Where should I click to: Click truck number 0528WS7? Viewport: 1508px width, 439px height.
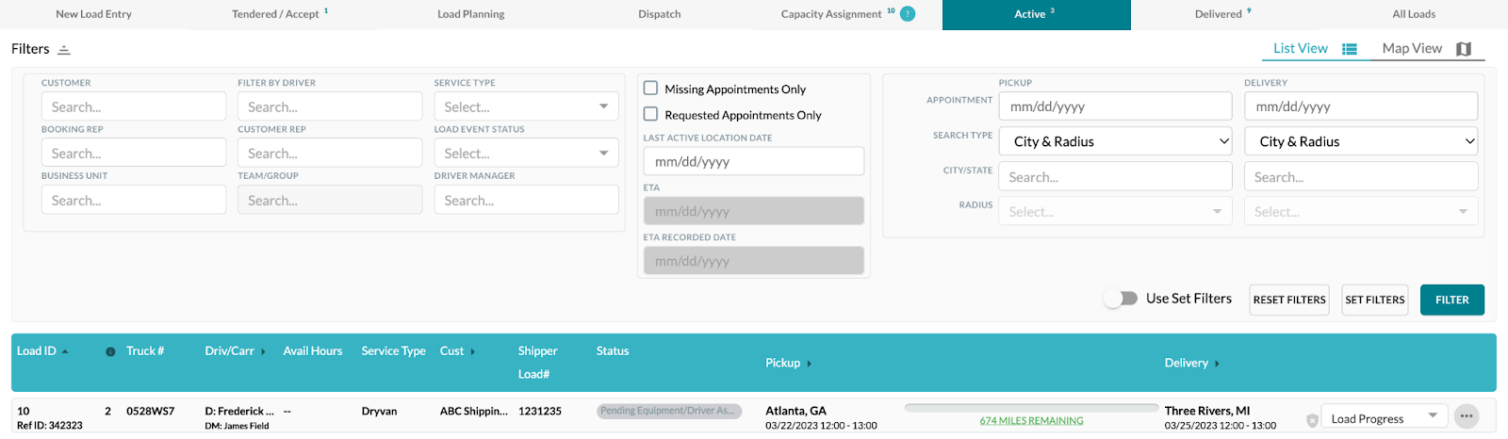pyautogui.click(x=151, y=411)
